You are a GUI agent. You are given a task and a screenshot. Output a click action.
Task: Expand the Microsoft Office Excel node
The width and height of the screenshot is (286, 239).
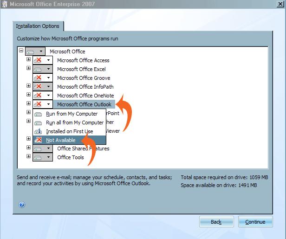coord(28,68)
